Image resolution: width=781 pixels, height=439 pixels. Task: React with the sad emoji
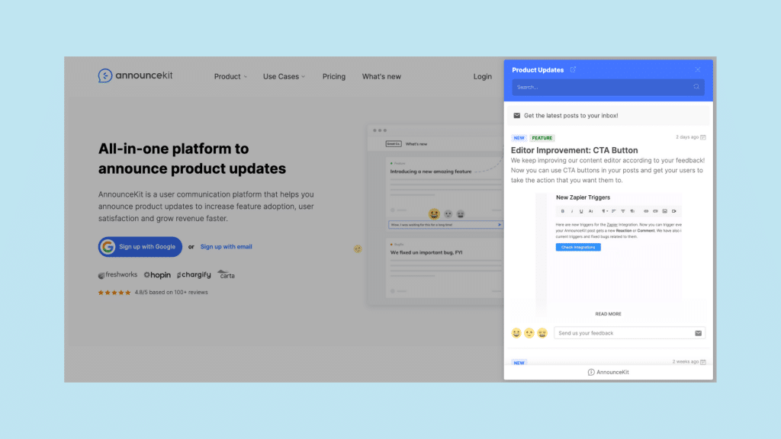542,333
